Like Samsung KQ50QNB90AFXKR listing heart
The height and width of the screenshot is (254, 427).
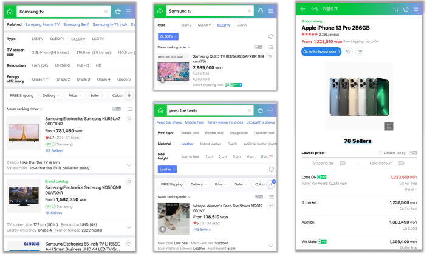pos(129,182)
